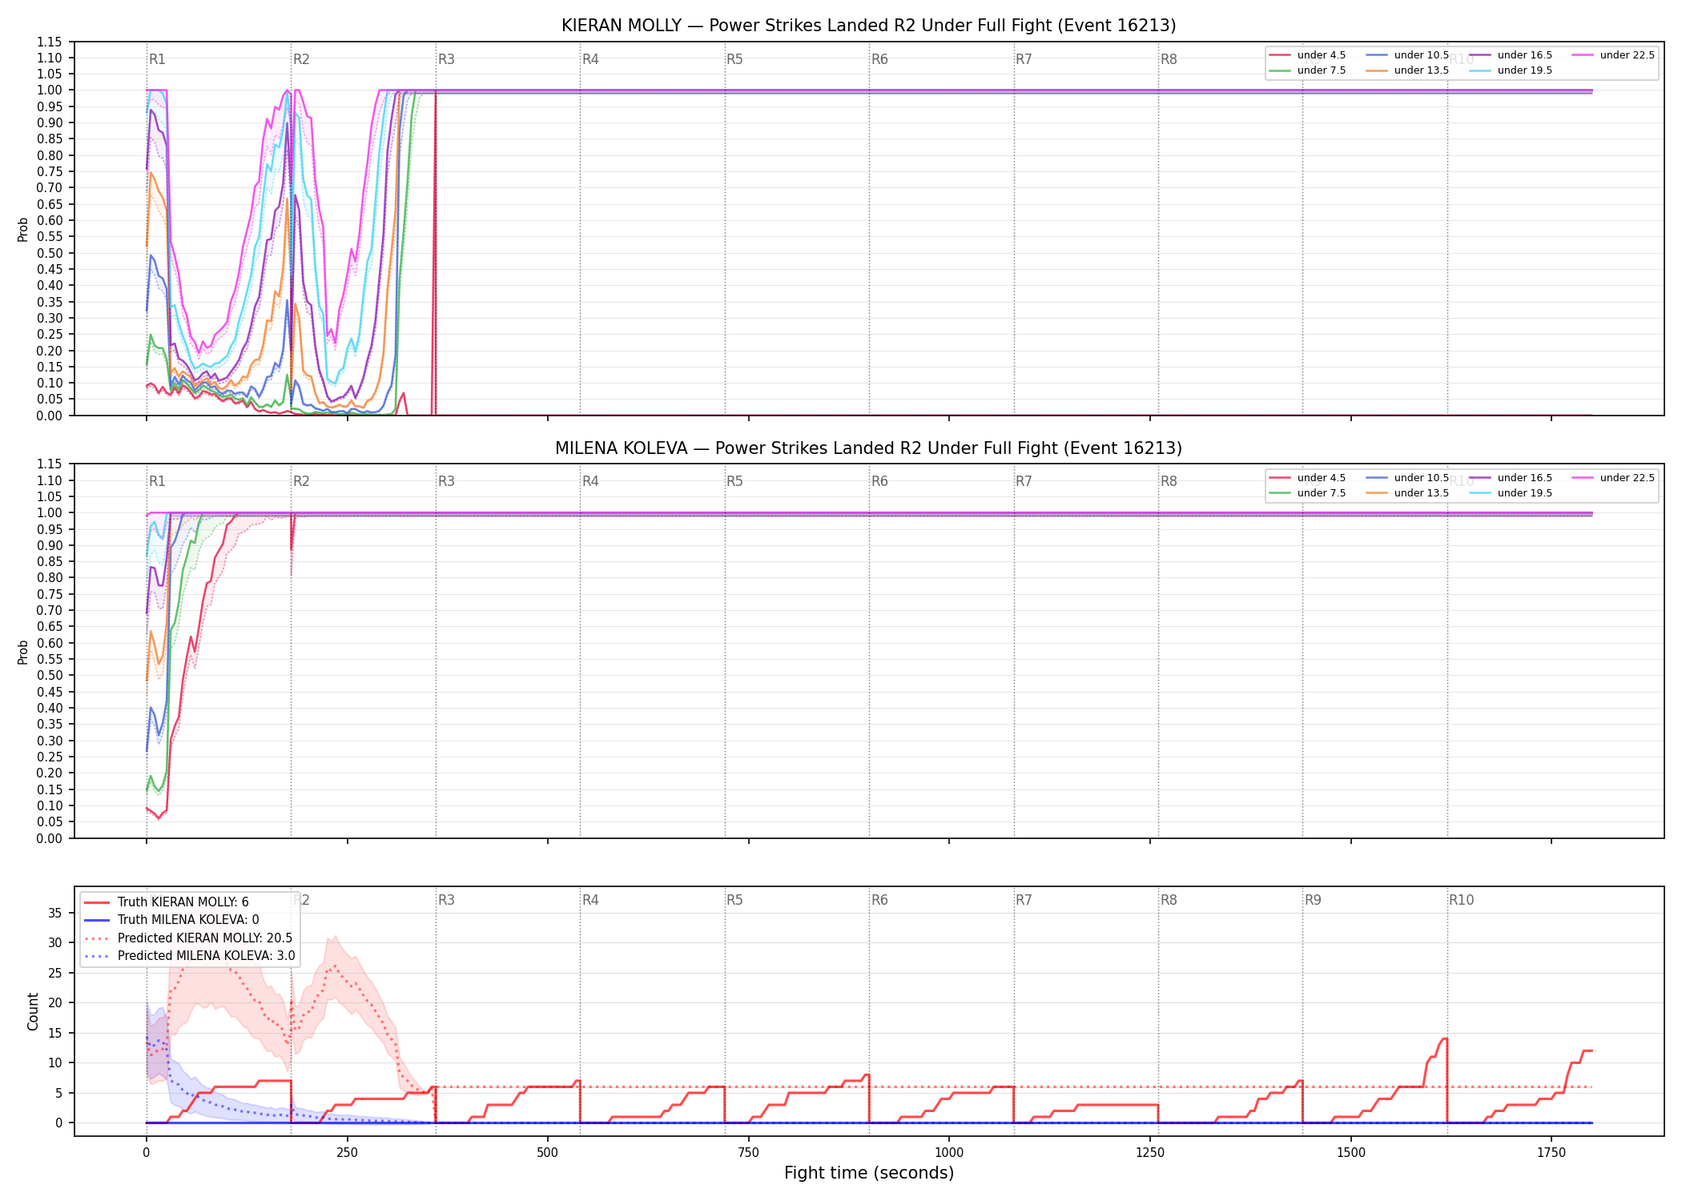This screenshot has height=1201, width=1682.
Task: Click the 'under 16.5' legend entry in the top chart
Action: tap(1511, 55)
